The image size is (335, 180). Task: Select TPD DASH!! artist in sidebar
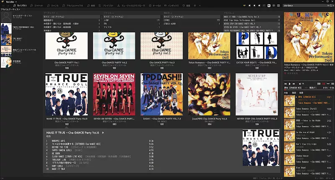click(x=21, y=39)
